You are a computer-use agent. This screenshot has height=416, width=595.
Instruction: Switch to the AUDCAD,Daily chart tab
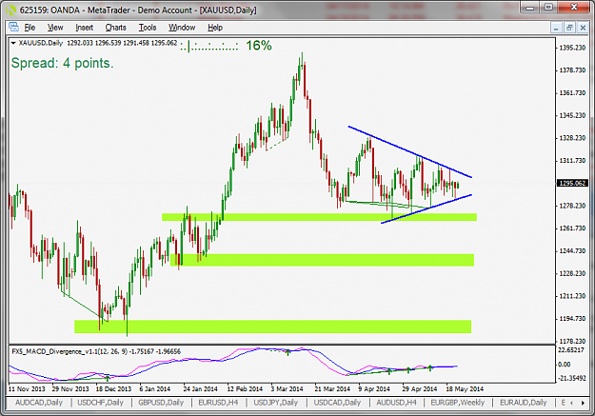click(39, 403)
